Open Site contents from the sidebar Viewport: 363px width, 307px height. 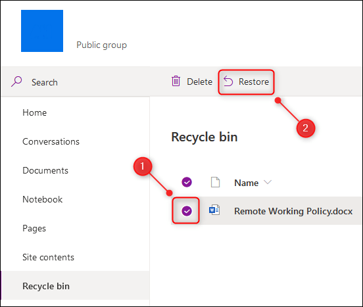49,257
